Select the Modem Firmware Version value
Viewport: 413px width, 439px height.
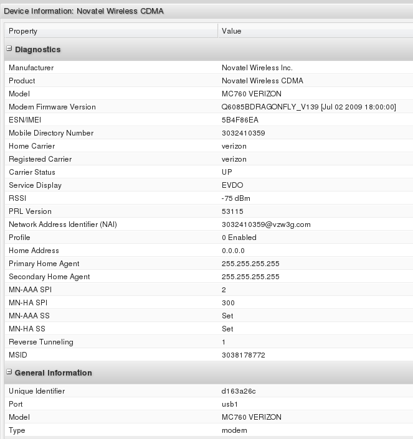(x=308, y=107)
